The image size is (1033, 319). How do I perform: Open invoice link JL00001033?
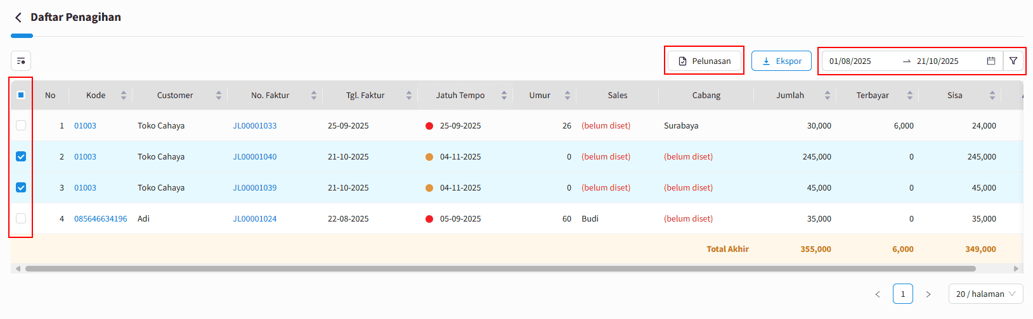click(x=255, y=125)
